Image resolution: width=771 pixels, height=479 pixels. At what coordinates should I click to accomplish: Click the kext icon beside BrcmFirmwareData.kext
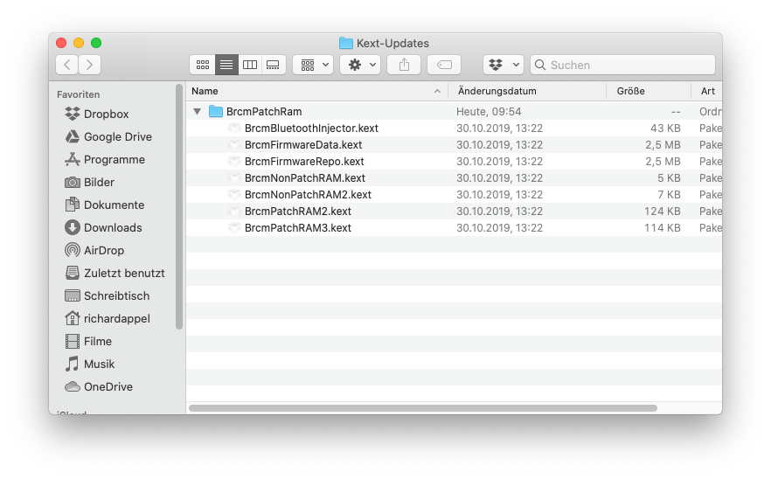pos(234,144)
